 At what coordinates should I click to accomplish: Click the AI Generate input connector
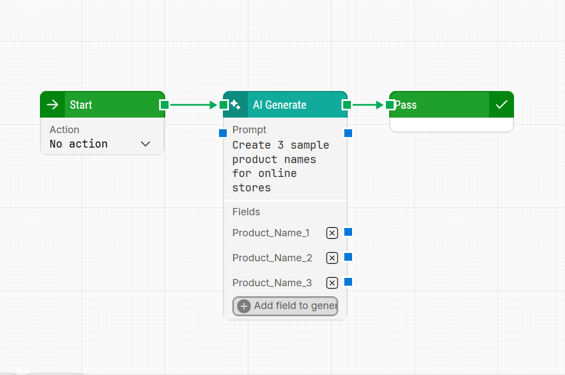pyautogui.click(x=223, y=105)
